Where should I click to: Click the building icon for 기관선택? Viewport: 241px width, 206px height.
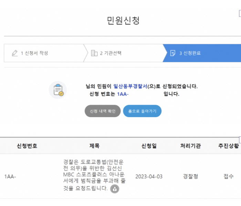(x=94, y=53)
